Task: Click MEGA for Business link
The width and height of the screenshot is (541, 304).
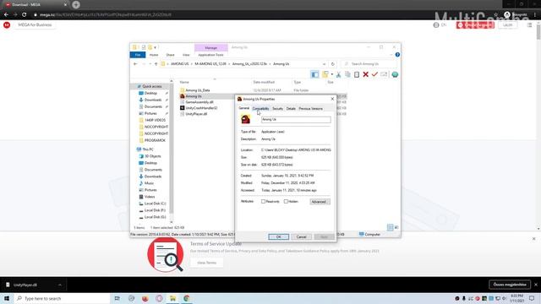Action: 35,24
